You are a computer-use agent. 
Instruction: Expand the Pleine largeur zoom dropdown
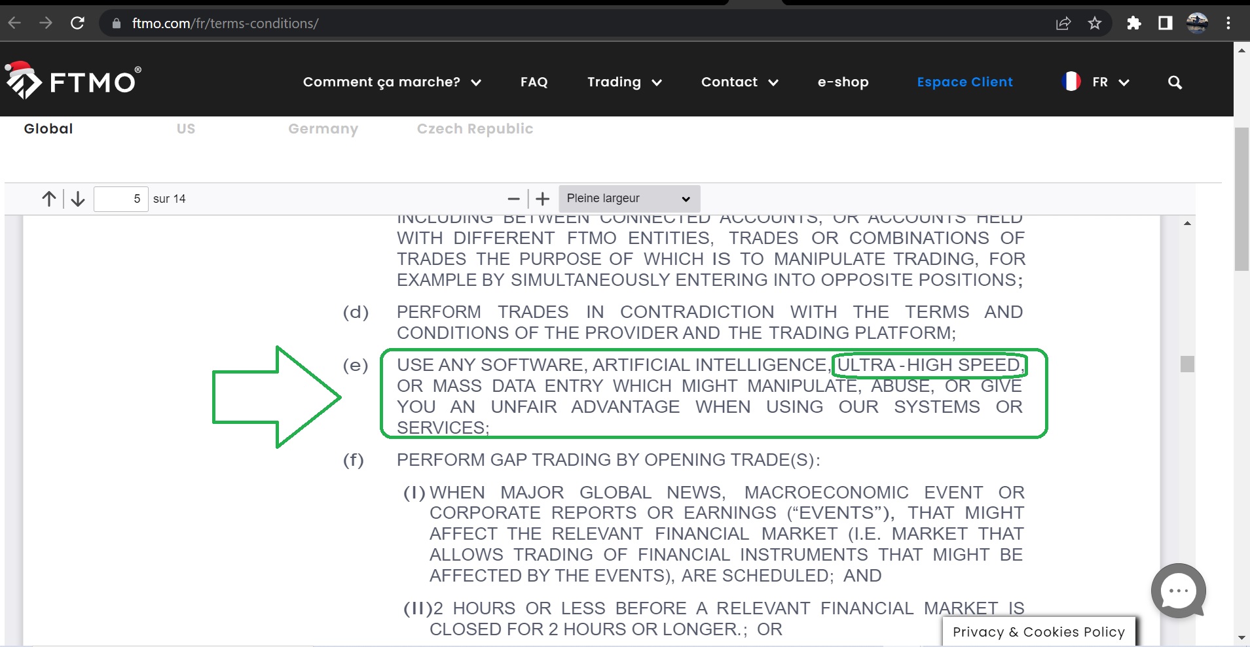[629, 199]
